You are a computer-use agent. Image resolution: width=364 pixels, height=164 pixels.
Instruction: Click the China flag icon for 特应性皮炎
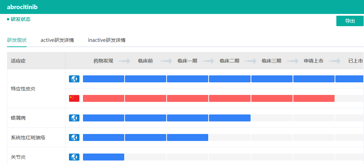[74, 98]
